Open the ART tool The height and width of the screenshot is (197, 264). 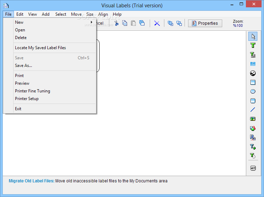[253, 168]
